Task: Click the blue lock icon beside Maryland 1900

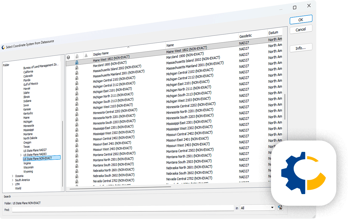Action: tap(77, 62)
